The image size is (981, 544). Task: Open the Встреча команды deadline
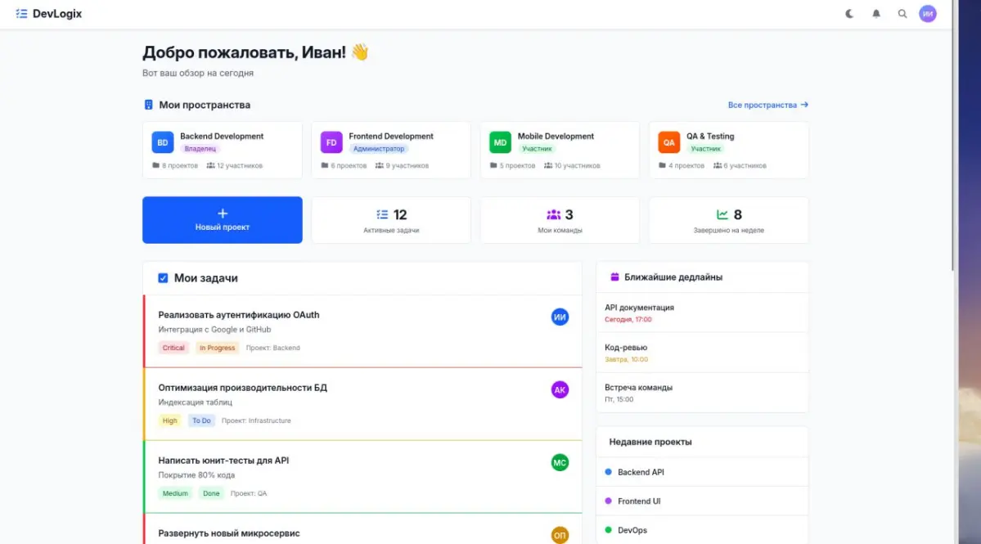click(x=702, y=393)
